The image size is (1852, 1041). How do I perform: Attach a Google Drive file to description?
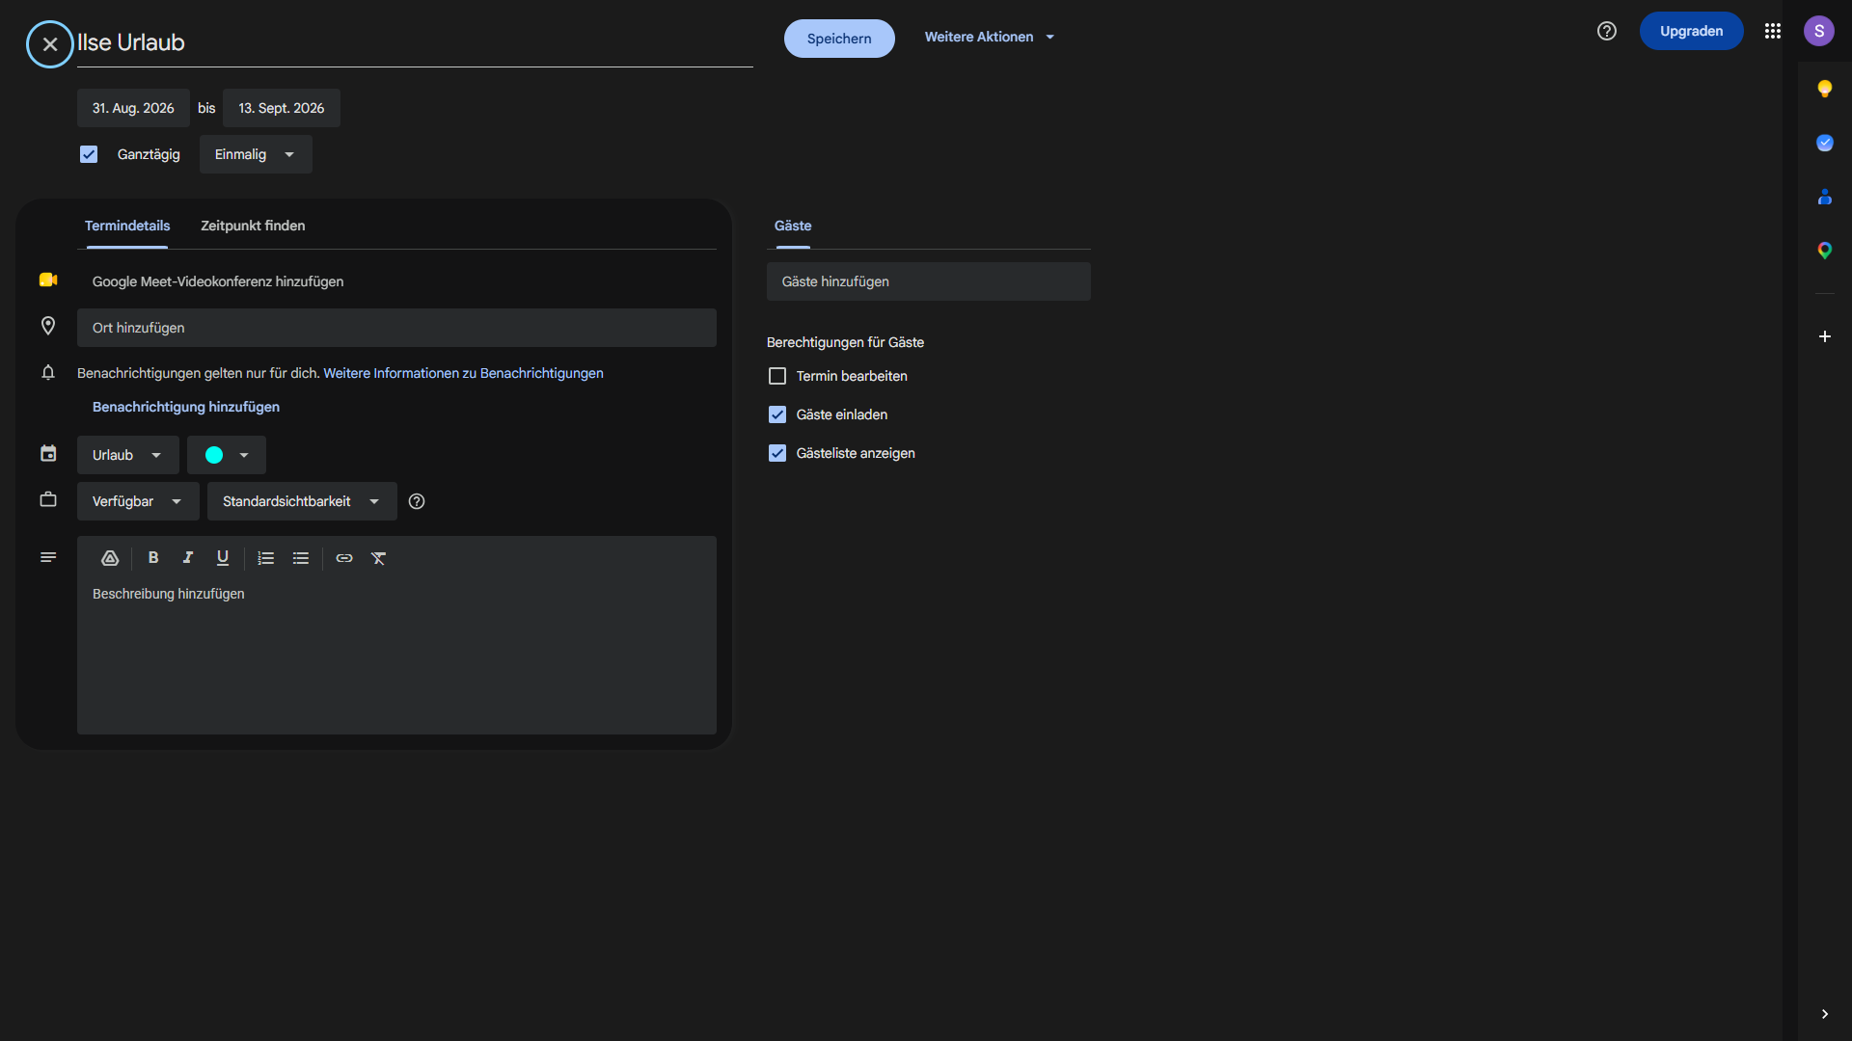pyautogui.click(x=110, y=558)
